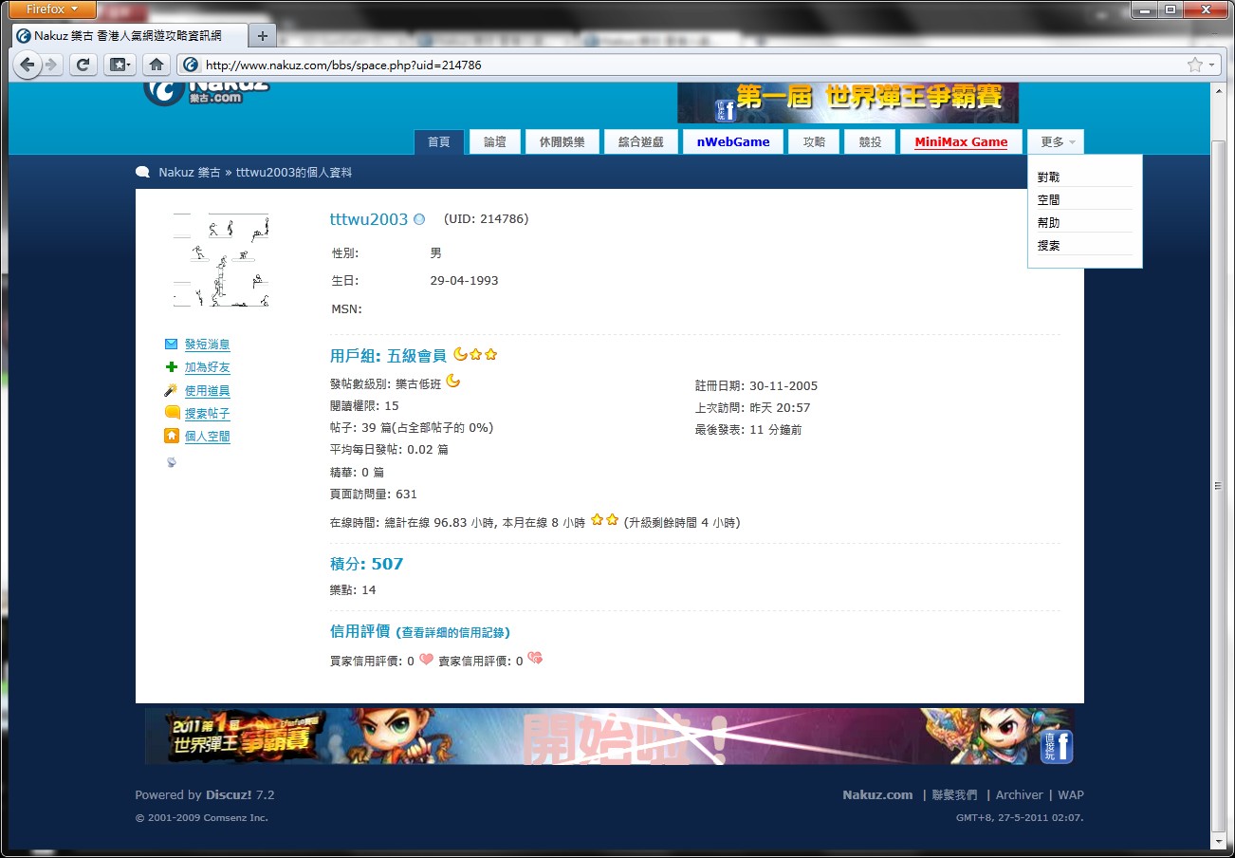Image resolution: width=1235 pixels, height=858 pixels.
Task: Open the bookmarks toolbar icon
Action: click(120, 65)
